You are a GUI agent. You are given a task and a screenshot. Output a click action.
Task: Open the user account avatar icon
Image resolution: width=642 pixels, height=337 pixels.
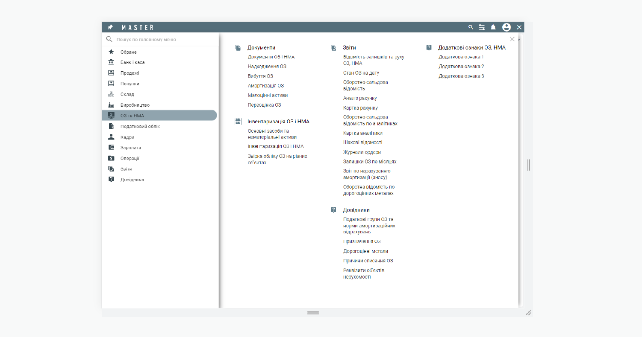point(507,27)
